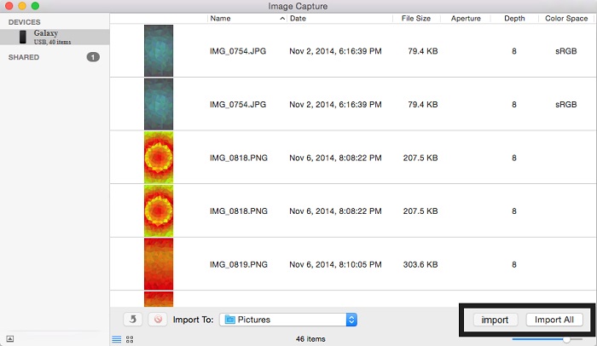Sort by the Date column header

tap(298, 18)
